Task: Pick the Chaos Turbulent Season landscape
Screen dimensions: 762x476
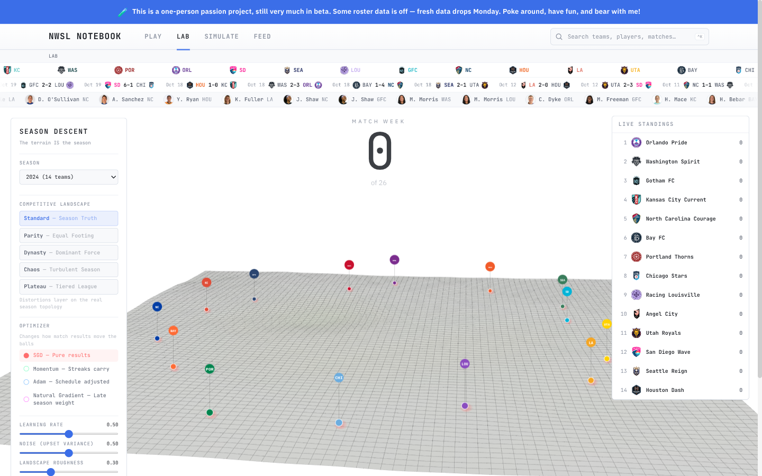Action: [69, 270]
